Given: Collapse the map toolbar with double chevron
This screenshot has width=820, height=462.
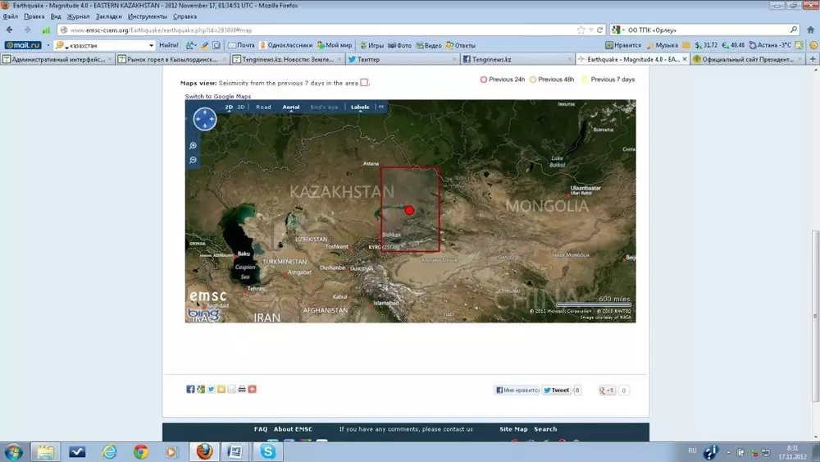Looking at the screenshot, I should pyautogui.click(x=380, y=107).
